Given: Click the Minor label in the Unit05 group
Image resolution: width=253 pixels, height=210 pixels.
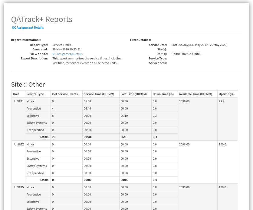Looking at the screenshot, I should (30, 187).
